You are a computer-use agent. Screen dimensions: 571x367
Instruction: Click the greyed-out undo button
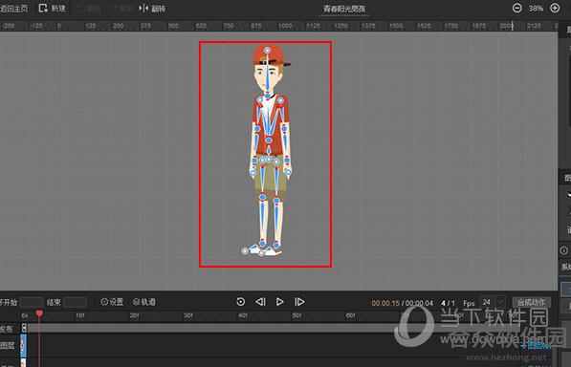coord(89,9)
